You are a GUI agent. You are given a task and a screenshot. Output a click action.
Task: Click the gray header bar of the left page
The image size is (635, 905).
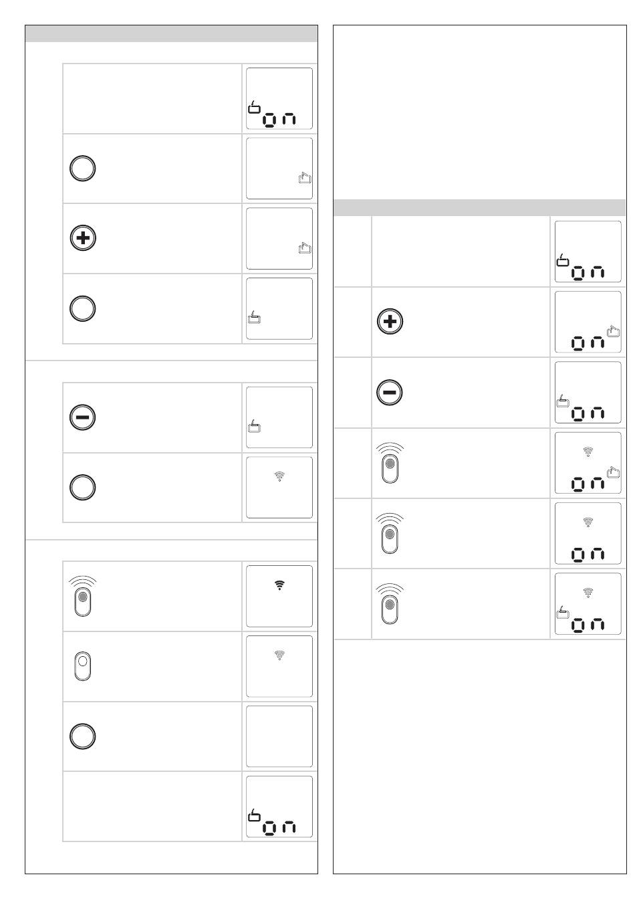171,33
